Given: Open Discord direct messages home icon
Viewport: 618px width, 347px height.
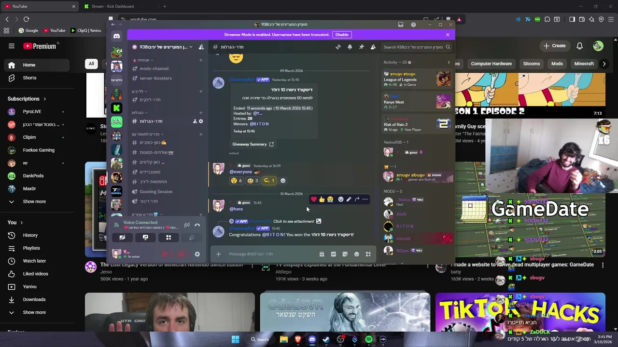Looking at the screenshot, I should point(116,36).
